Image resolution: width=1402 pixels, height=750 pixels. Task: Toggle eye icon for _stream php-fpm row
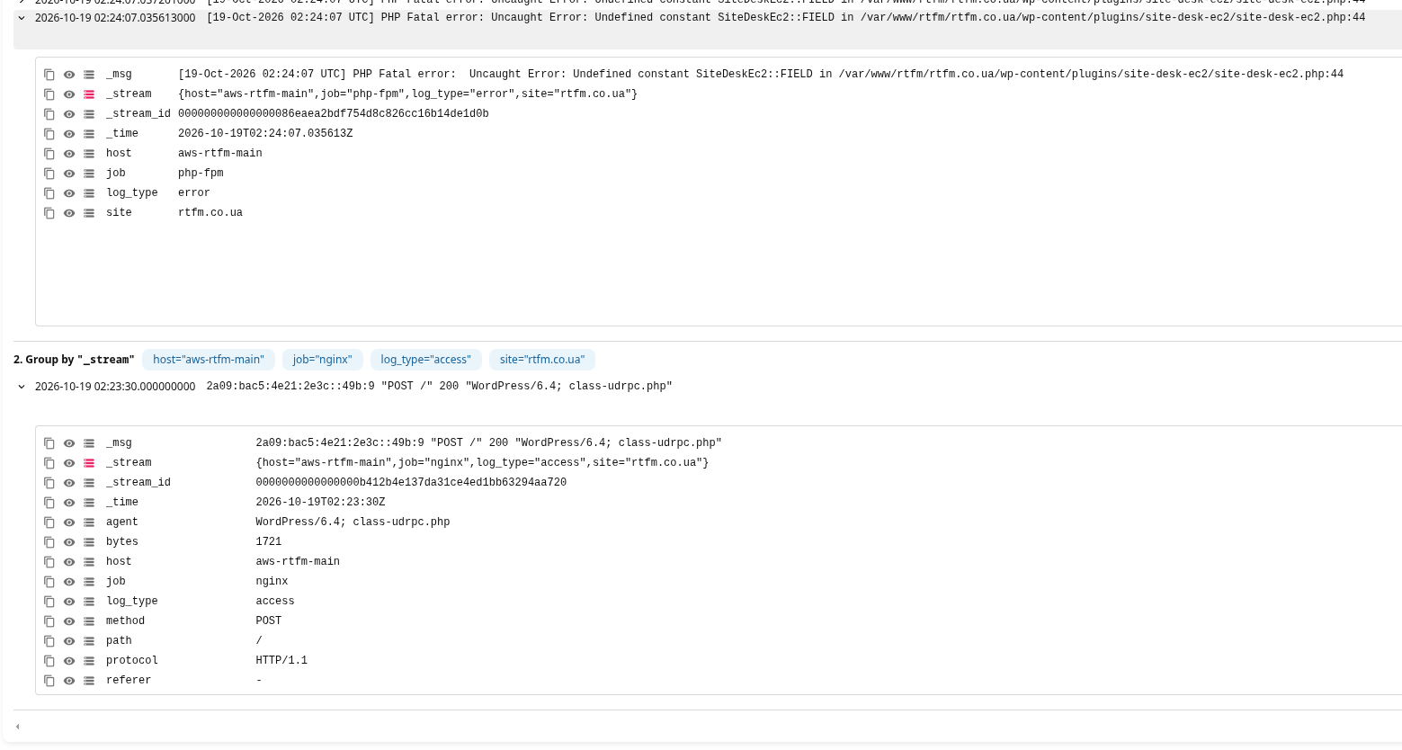tap(69, 94)
